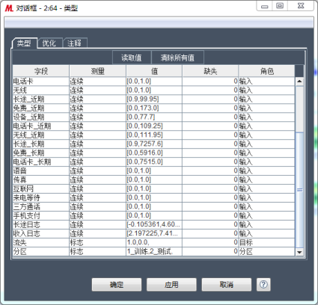
Task: Click the scrollbar up arrow
Action: click(299, 81)
